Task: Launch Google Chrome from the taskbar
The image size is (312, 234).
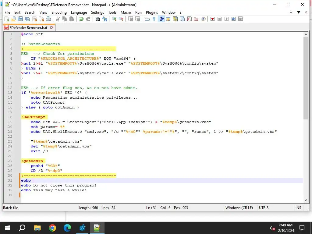Action: coord(52,228)
